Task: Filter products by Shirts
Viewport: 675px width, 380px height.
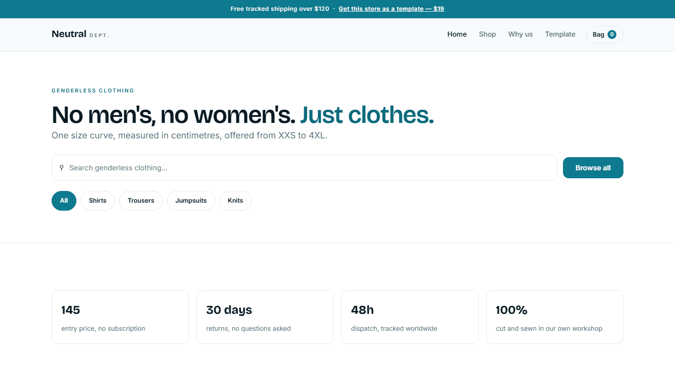Action: coord(97,201)
